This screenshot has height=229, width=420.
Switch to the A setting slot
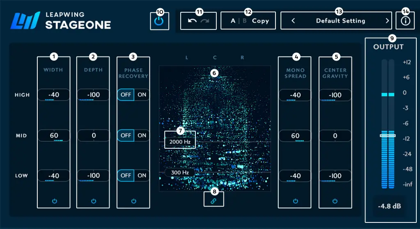point(233,21)
